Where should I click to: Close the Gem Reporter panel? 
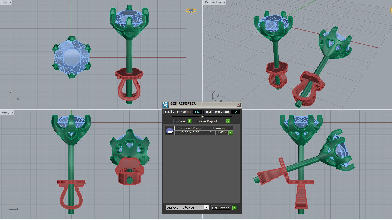pos(239,105)
